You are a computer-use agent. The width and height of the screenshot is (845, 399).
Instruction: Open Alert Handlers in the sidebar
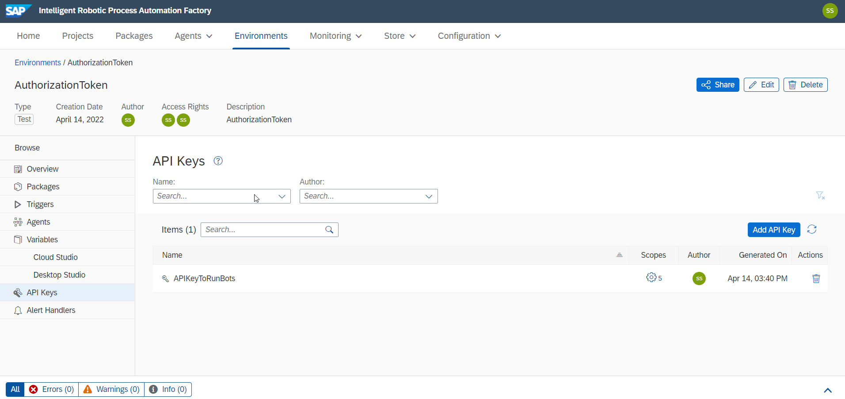tap(67, 310)
